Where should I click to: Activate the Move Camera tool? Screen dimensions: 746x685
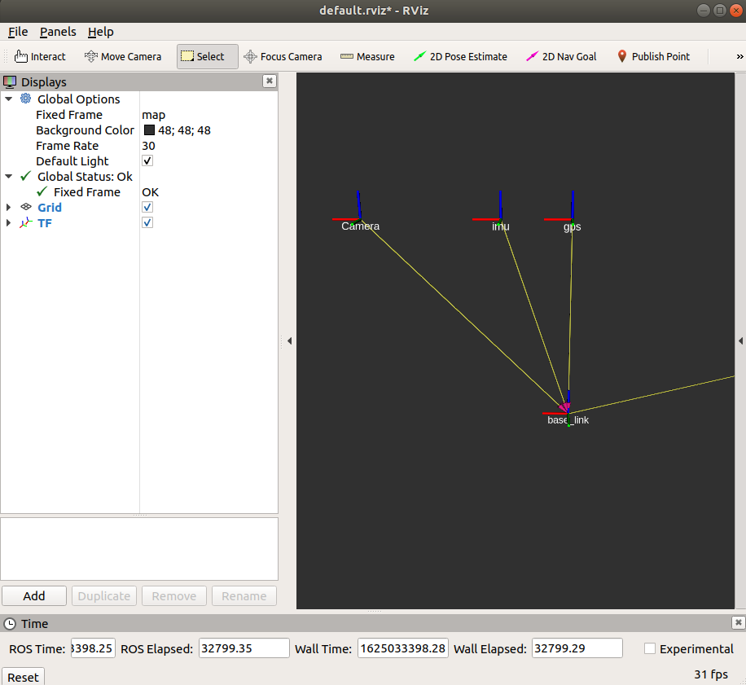(123, 56)
